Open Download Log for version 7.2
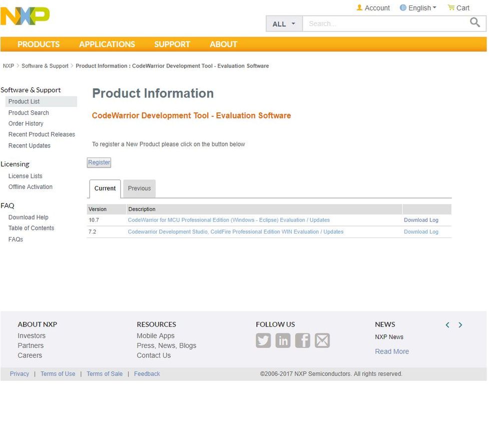This screenshot has width=500, height=424. [x=421, y=232]
